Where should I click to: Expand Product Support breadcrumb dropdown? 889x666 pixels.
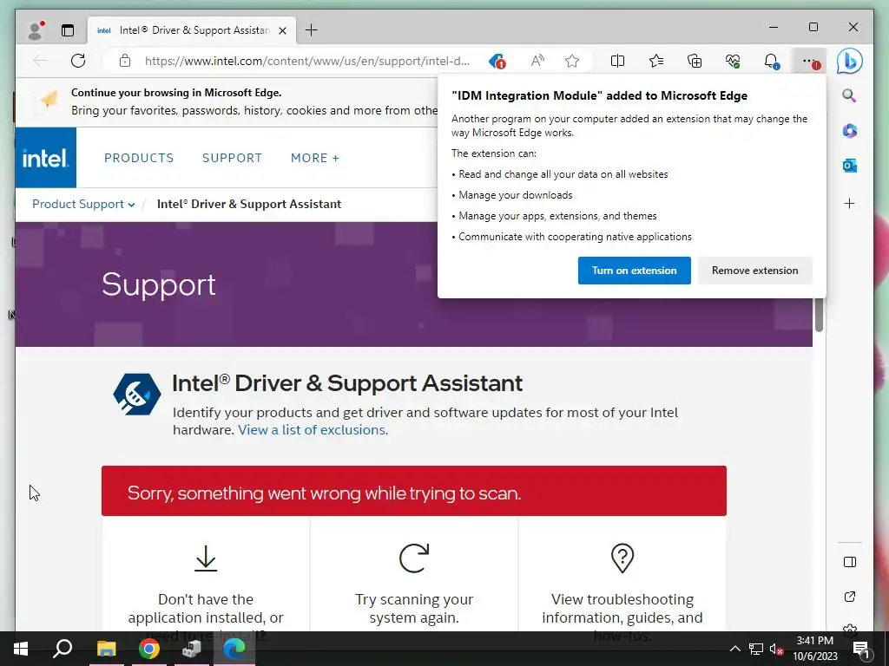[83, 204]
